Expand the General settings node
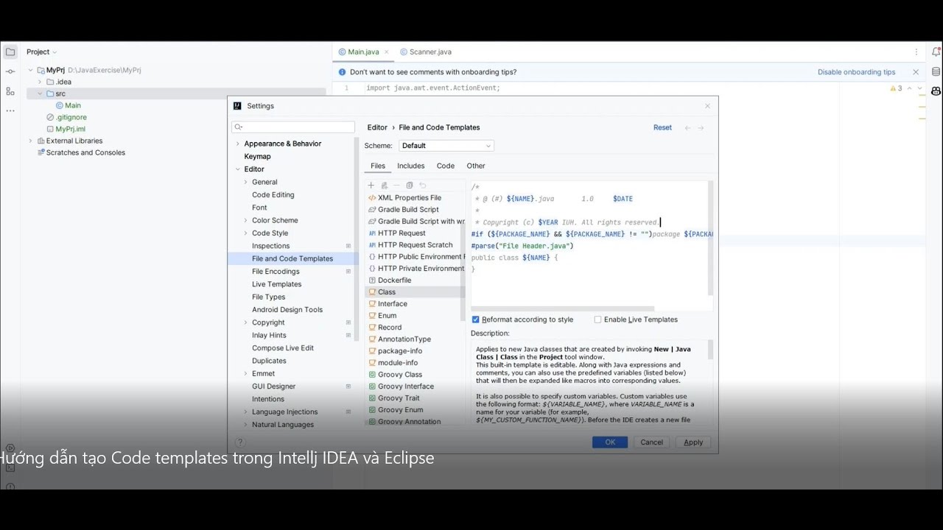The width and height of the screenshot is (943, 530). (x=246, y=182)
